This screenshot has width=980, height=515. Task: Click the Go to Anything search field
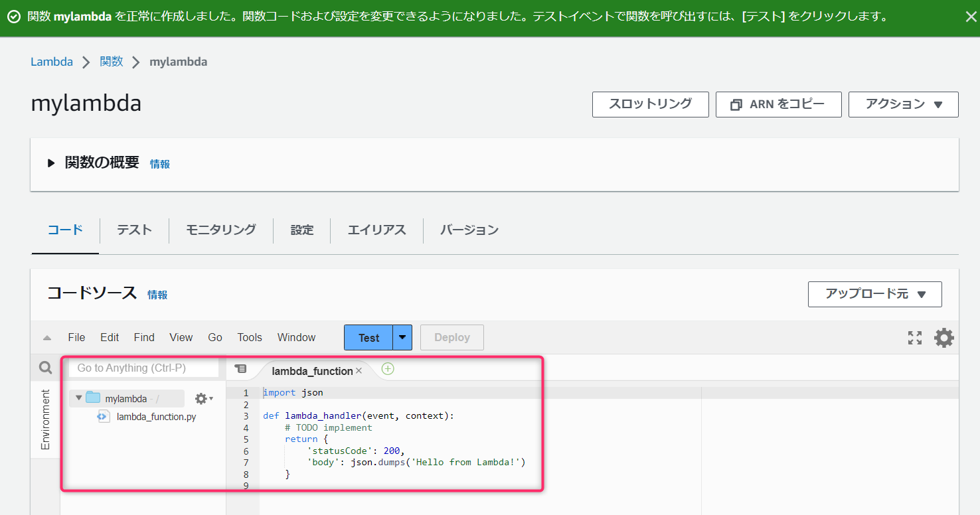click(143, 367)
